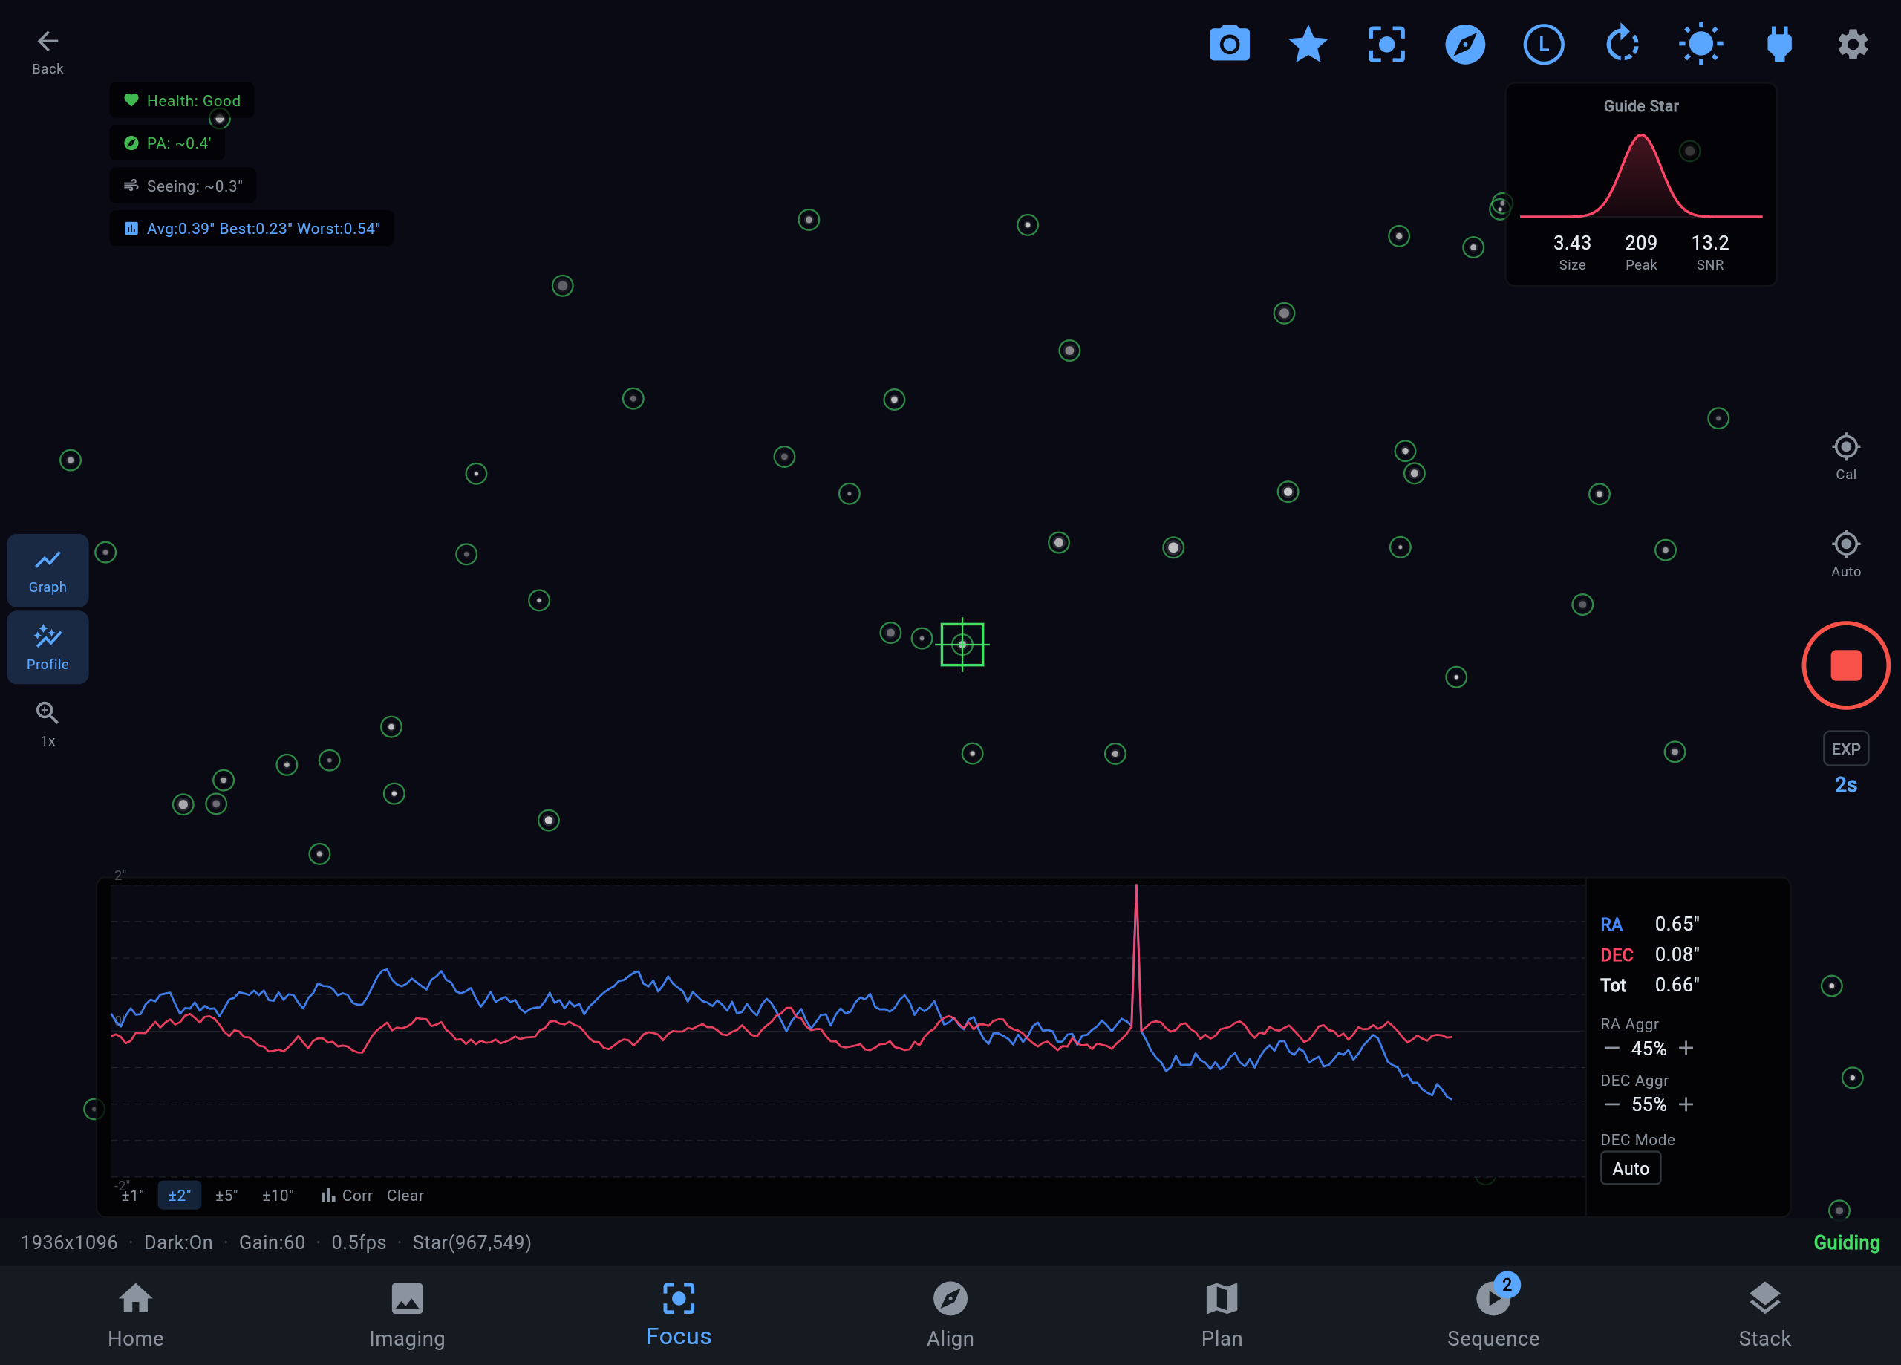The image size is (1901, 1365).
Task: Click Dark:On status entry
Action: pos(177,1242)
